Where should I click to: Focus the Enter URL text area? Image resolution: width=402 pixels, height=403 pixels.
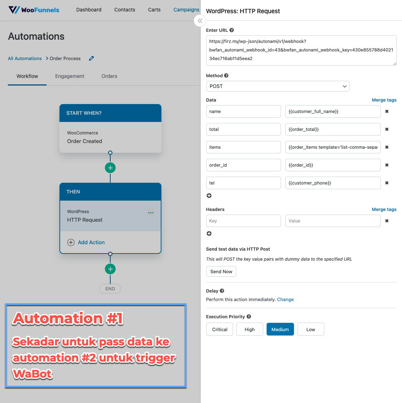(301, 51)
